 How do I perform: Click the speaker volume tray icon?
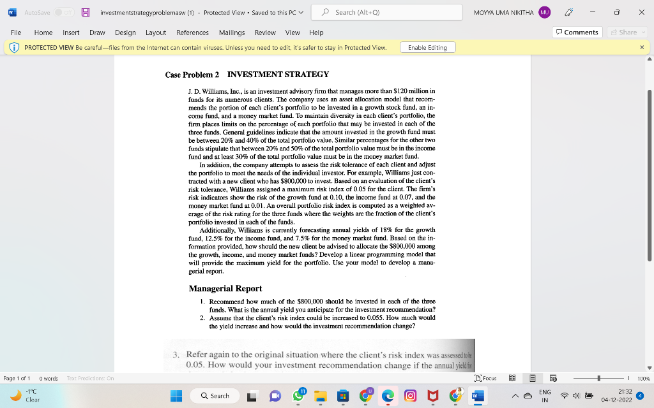tap(577, 396)
